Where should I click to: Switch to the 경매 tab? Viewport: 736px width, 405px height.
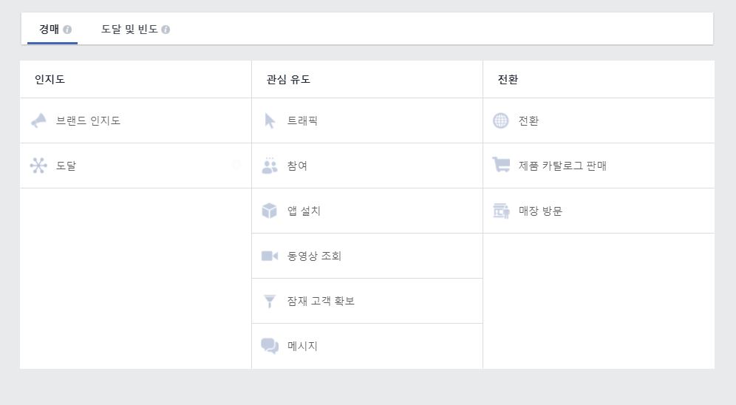point(52,29)
